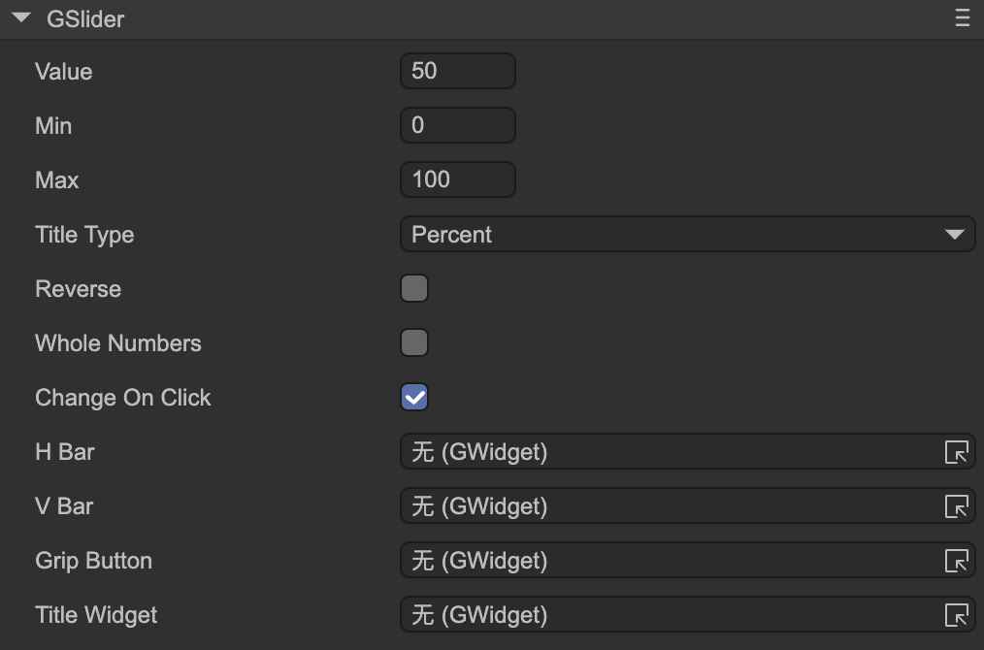The width and height of the screenshot is (984, 650).
Task: Open the object picker for Grip Button
Action: (956, 561)
